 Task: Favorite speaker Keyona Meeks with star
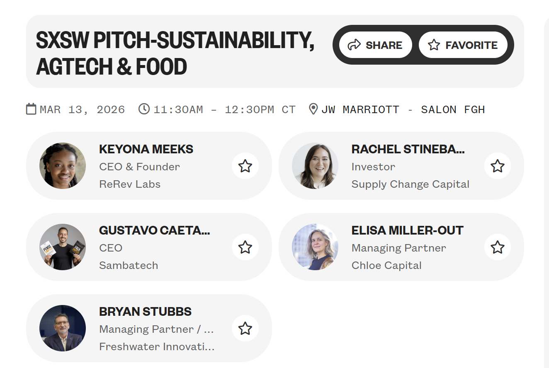[x=245, y=166]
